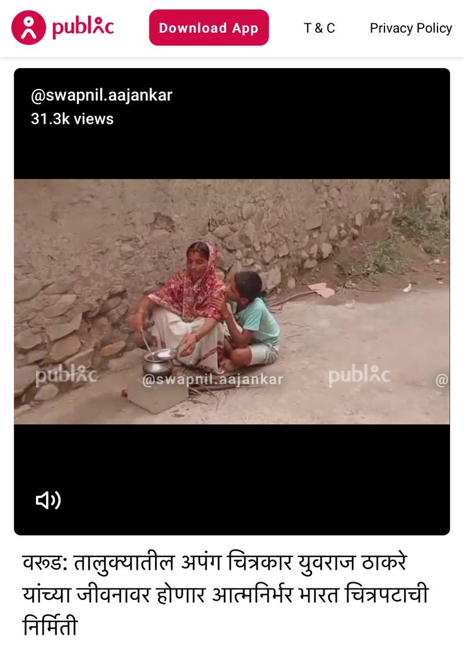The image size is (464, 646).
Task: Open the T & C page
Action: 319,28
